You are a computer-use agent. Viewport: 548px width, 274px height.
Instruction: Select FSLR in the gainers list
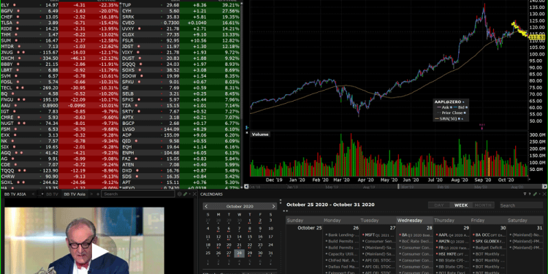coord(181,40)
